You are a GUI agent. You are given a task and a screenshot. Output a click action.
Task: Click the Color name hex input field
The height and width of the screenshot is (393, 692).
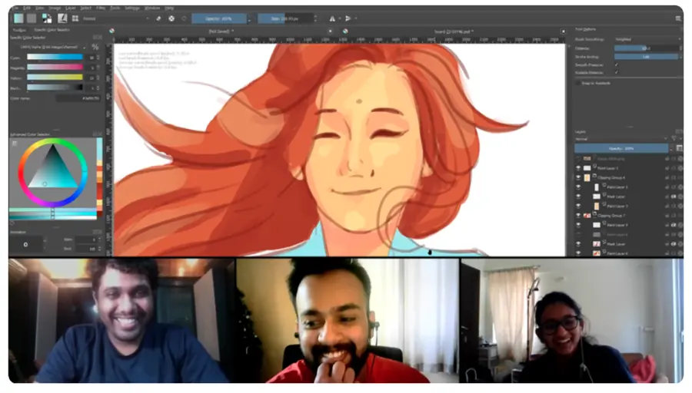coord(78,98)
